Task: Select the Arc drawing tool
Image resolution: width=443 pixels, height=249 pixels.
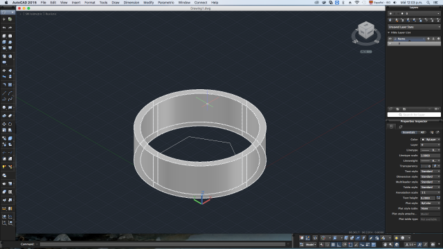Action: click(x=10, y=93)
